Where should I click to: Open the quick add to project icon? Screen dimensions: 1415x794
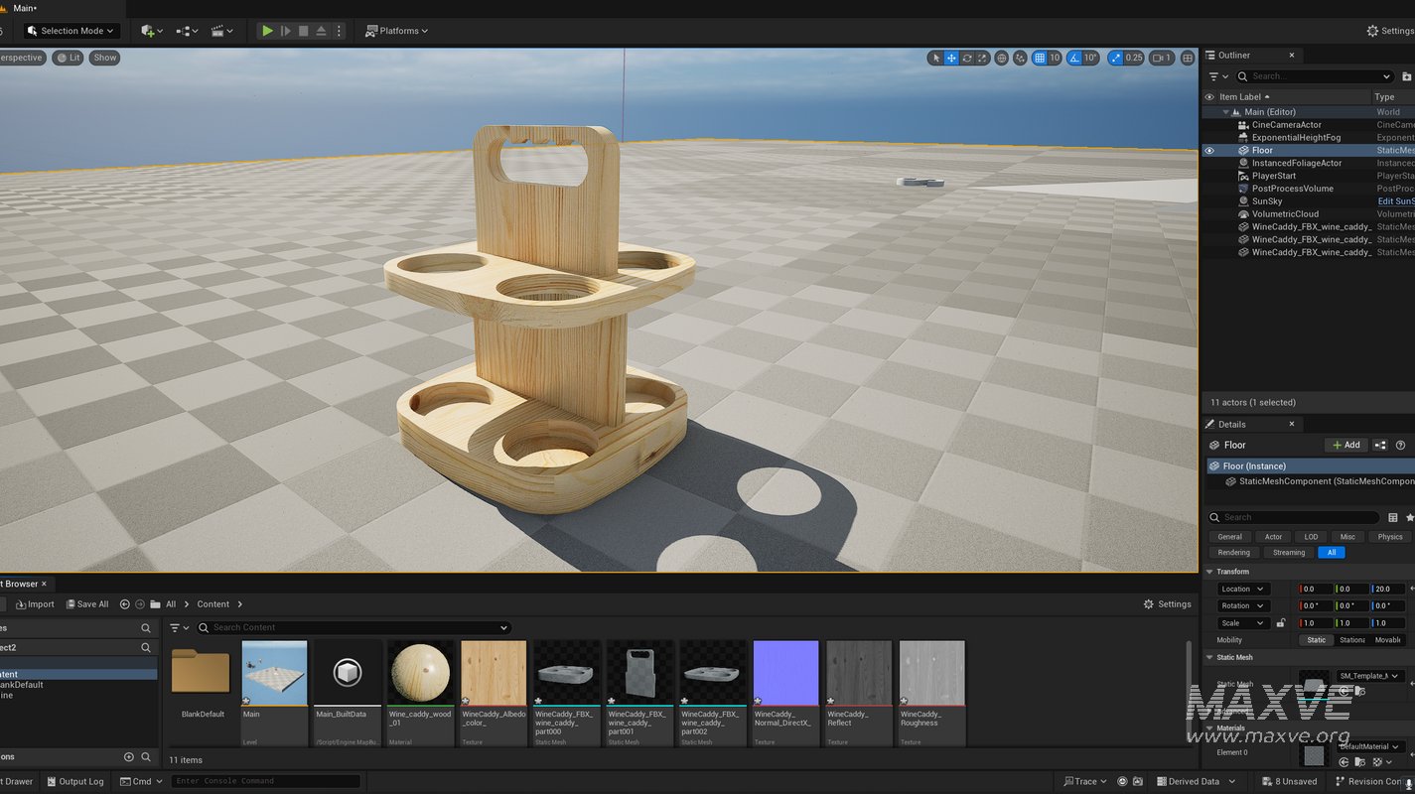pos(150,31)
